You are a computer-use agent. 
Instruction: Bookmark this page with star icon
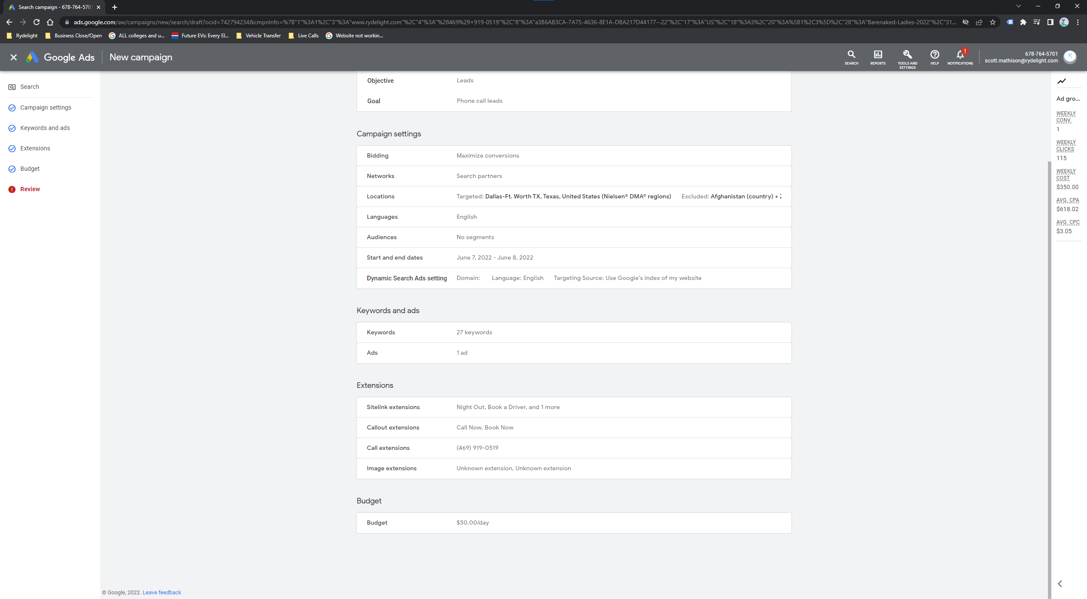[x=992, y=22]
